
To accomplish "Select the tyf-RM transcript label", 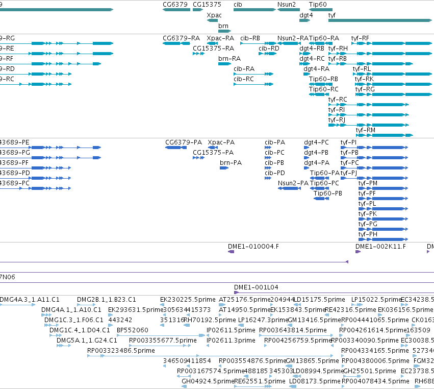I will click(366, 131).
